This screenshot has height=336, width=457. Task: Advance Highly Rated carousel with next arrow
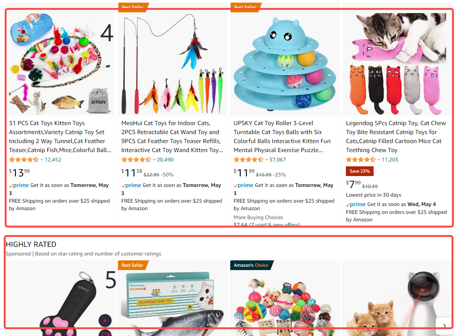coord(445,326)
